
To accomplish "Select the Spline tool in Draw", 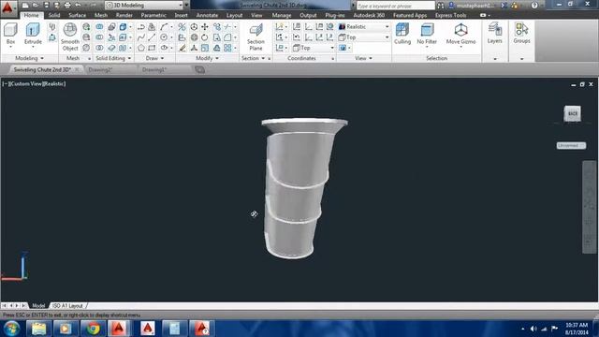I will pyautogui.click(x=141, y=37).
